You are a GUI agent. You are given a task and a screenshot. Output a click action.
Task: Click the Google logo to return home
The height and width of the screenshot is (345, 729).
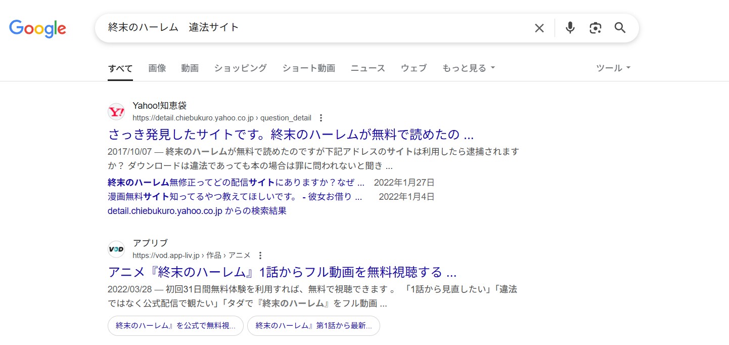(x=37, y=29)
